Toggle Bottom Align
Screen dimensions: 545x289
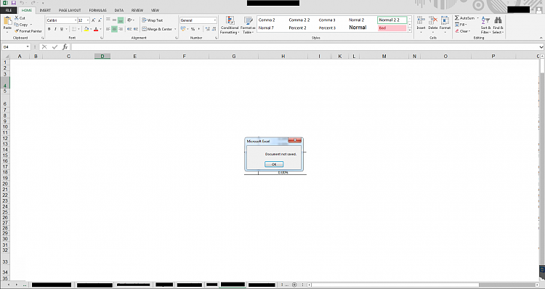tap(121, 20)
